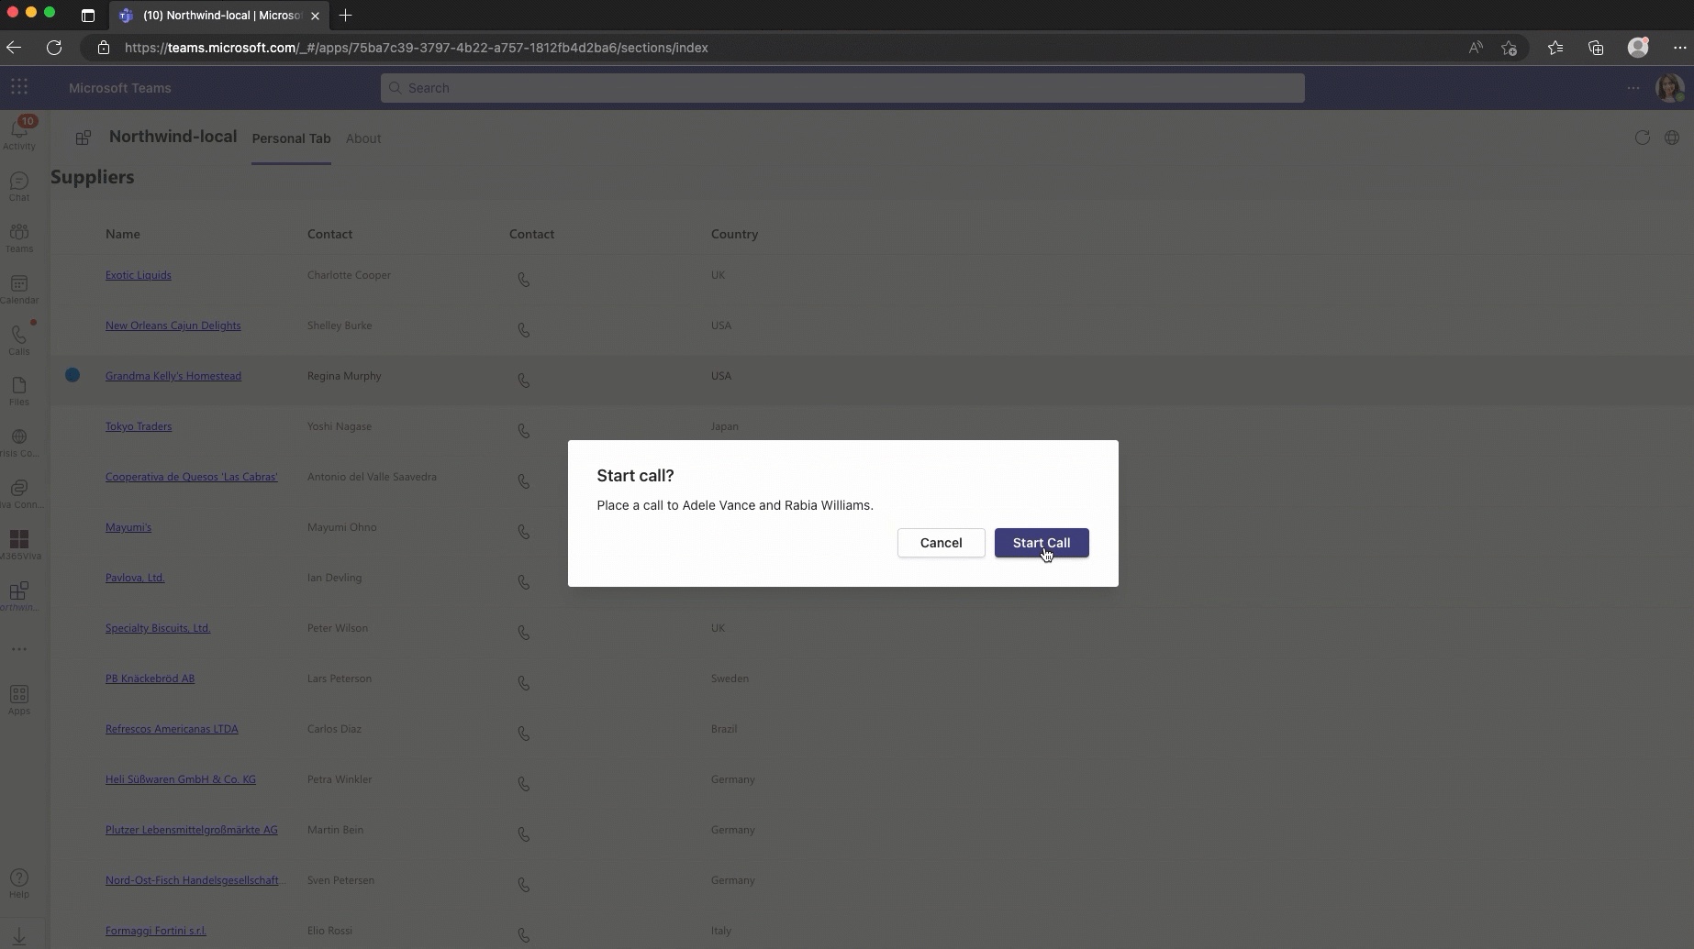
Task: Open the app launcher waffle icon
Action: point(19,87)
